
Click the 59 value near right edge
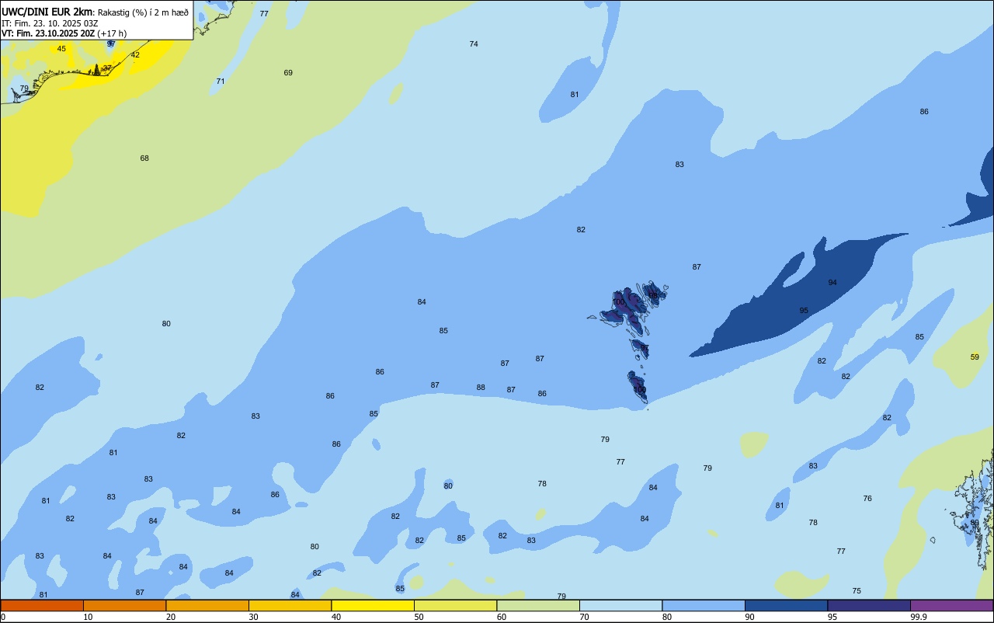click(975, 357)
